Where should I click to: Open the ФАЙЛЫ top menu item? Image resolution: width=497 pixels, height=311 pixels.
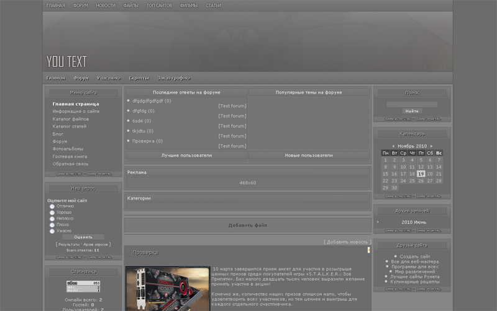tap(130, 6)
